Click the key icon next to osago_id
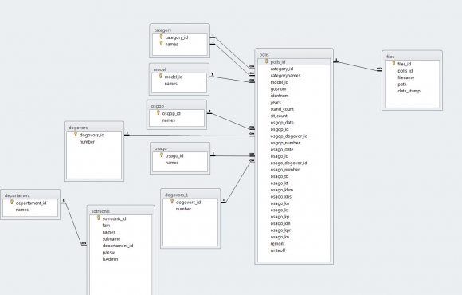The image size is (462, 295). pos(162,155)
